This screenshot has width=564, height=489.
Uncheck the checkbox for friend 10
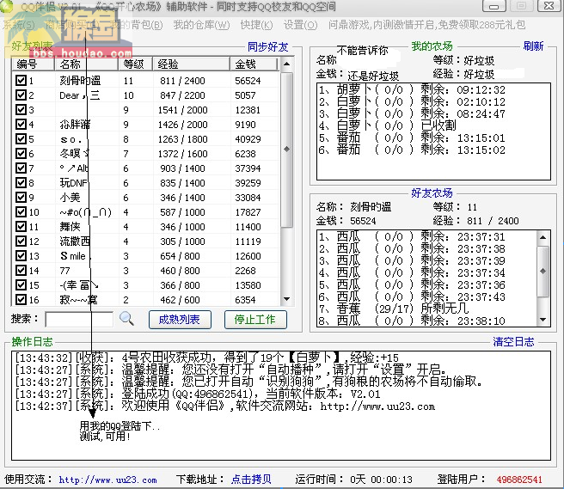pyautogui.click(x=21, y=211)
